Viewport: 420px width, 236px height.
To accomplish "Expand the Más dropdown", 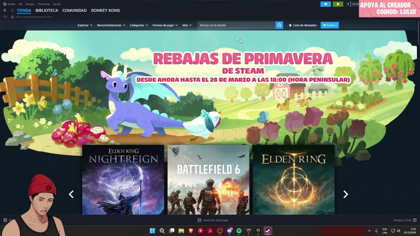I will [x=187, y=25].
